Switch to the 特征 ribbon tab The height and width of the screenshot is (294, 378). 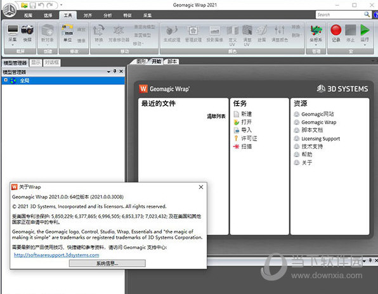[x=127, y=15]
